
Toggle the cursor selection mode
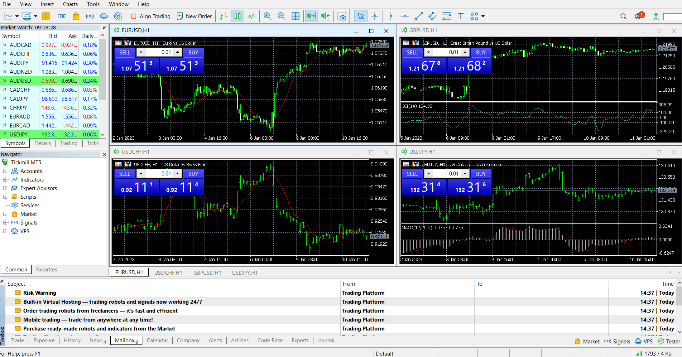(361, 16)
